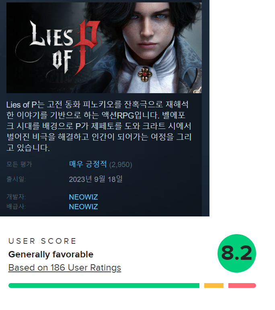Click the 출시일 label
275x310 pixels.
point(16,179)
